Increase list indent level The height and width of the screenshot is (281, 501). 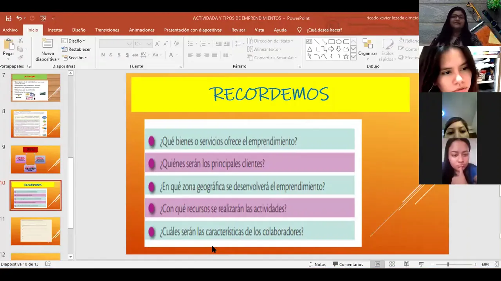coord(226,43)
